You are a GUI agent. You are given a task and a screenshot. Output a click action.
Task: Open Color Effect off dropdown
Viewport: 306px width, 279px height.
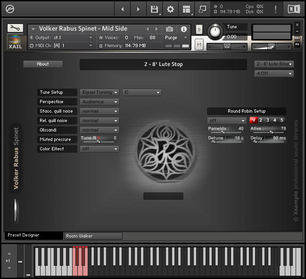[99, 149]
